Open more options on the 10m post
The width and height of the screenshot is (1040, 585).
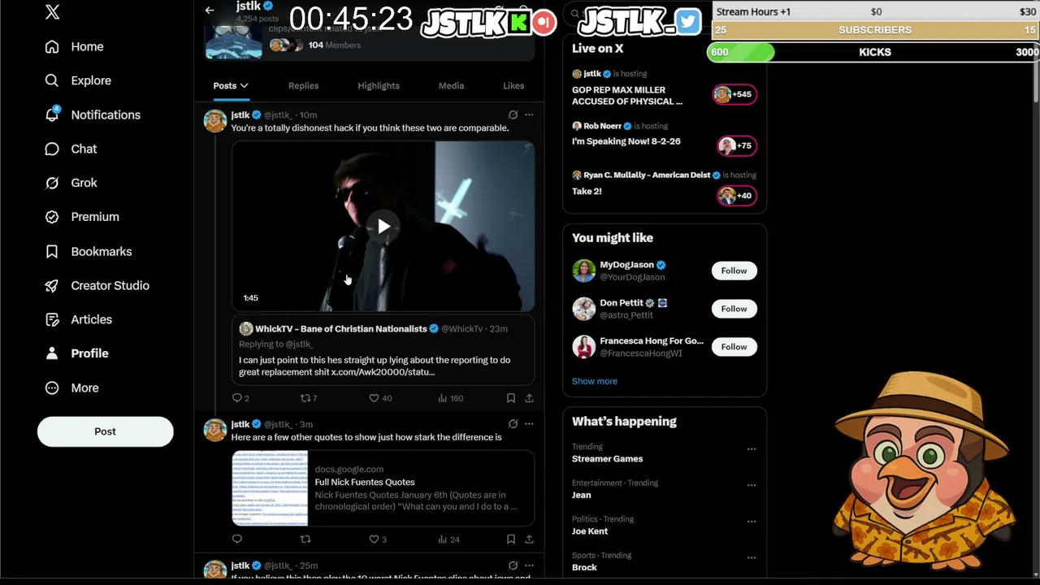tap(529, 115)
